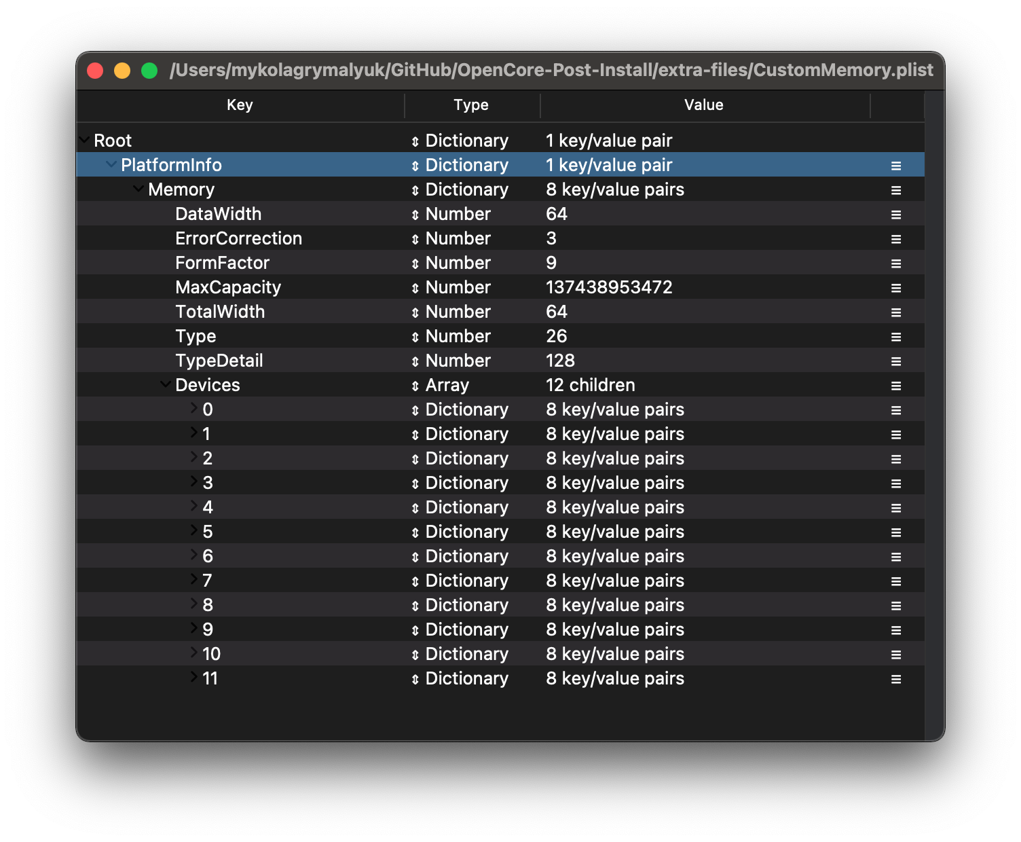Click the green zoom window button
The height and width of the screenshot is (842, 1021).
tap(149, 71)
